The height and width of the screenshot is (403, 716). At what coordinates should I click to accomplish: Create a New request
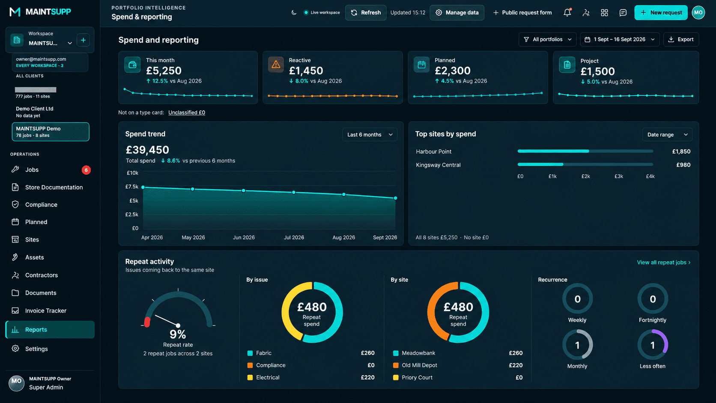(x=661, y=12)
